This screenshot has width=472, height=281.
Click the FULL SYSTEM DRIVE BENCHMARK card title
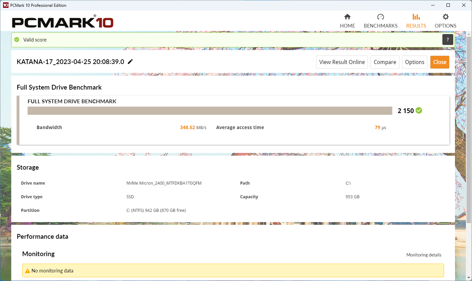(x=72, y=101)
